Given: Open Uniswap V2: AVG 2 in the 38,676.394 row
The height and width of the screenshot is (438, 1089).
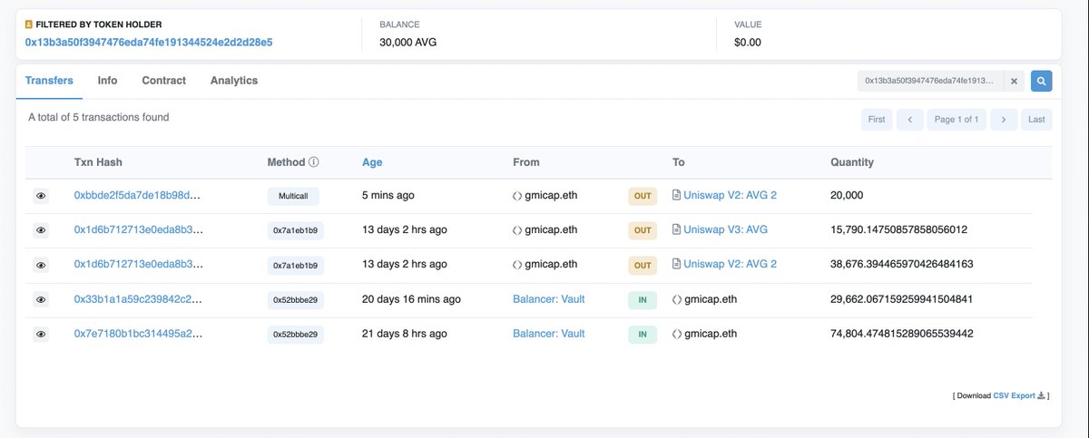Looking at the screenshot, I should 730,265.
